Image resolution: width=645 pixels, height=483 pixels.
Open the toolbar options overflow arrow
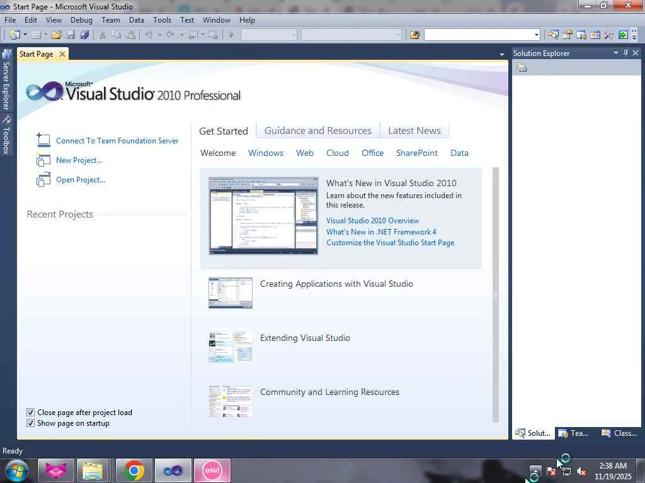(x=634, y=35)
